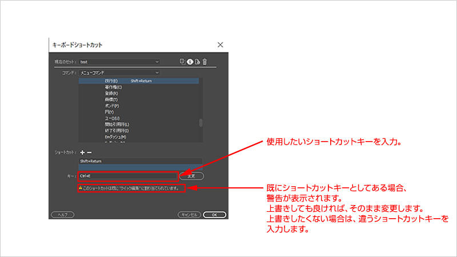Click the キャンセル button
The image size is (457, 257).
point(190,215)
